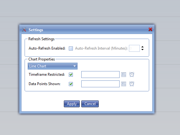Click the Timeframe Restricted label

pyautogui.click(x=47, y=75)
